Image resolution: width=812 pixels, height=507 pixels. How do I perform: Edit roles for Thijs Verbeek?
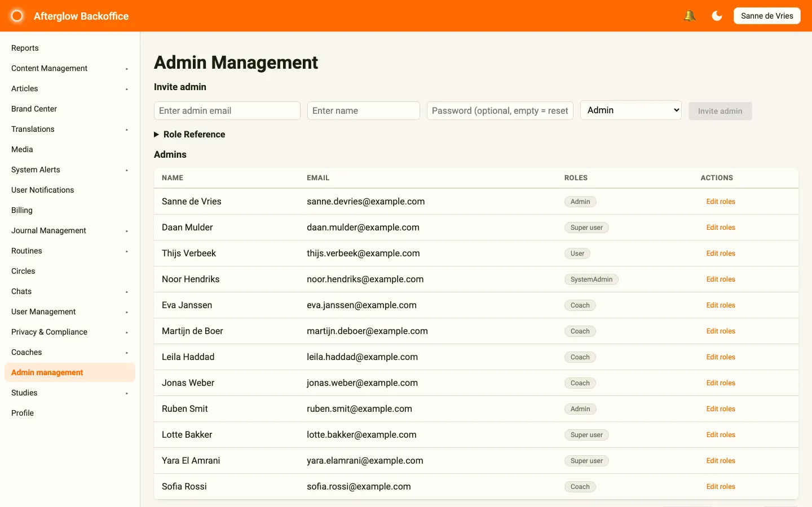pyautogui.click(x=721, y=253)
